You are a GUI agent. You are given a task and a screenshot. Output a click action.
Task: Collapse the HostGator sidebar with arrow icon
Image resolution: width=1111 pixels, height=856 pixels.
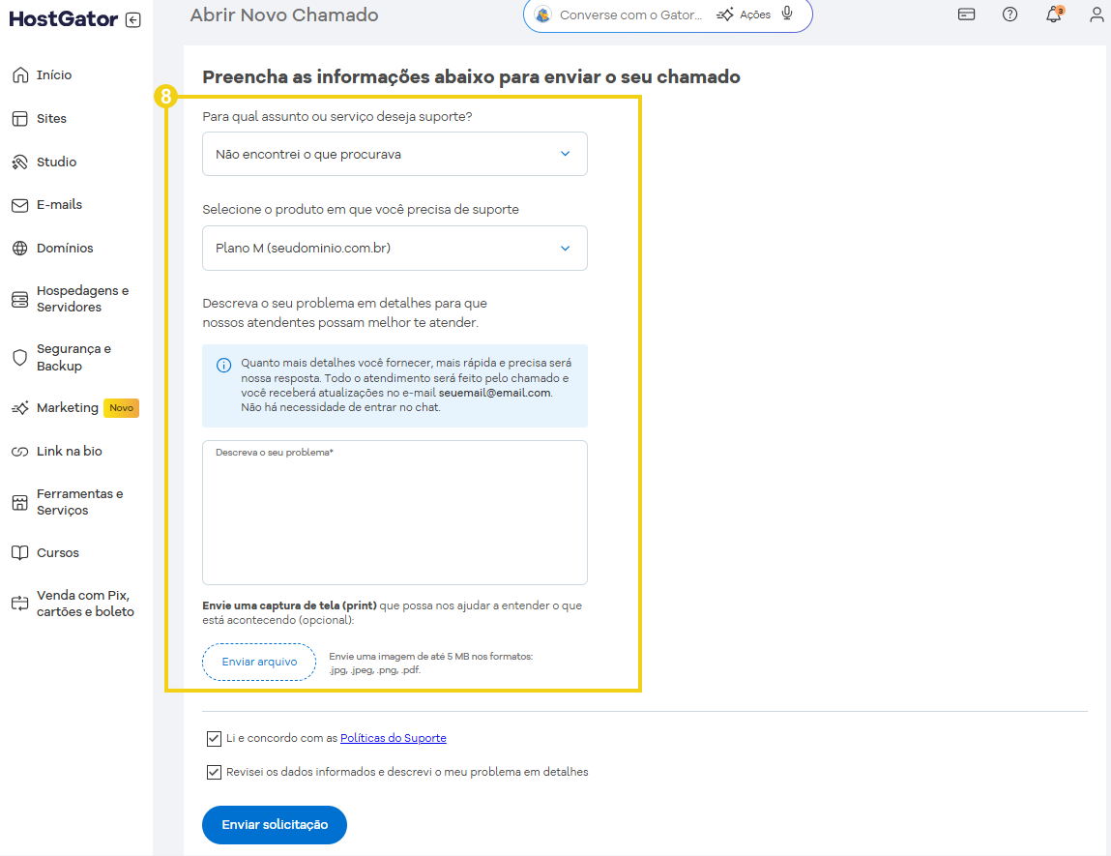point(133,20)
